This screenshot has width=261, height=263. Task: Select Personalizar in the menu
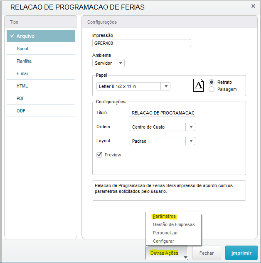tap(165, 233)
